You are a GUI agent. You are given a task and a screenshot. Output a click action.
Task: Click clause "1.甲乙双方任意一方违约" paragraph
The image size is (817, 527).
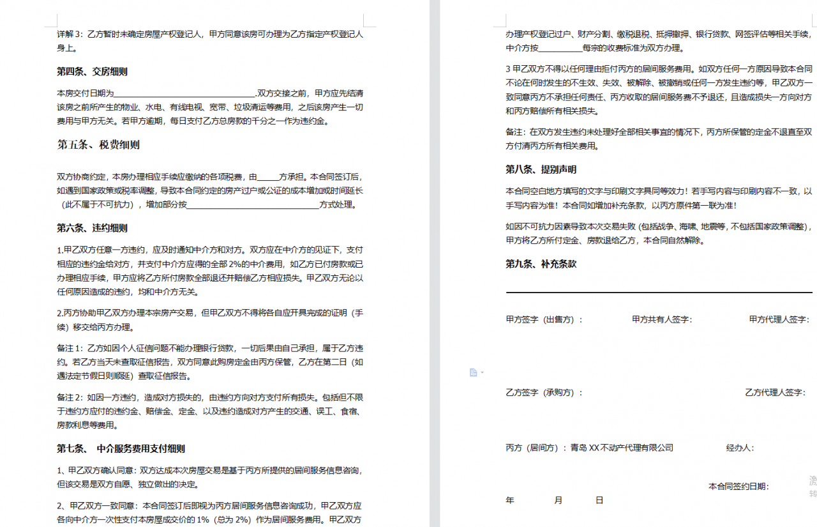210,271
